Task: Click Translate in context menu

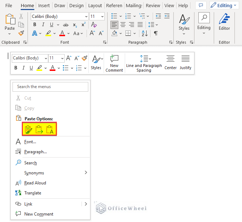Action: coord(50,193)
